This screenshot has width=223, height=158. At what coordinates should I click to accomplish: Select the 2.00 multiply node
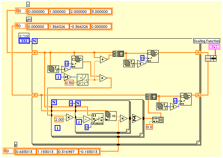click(x=70, y=117)
